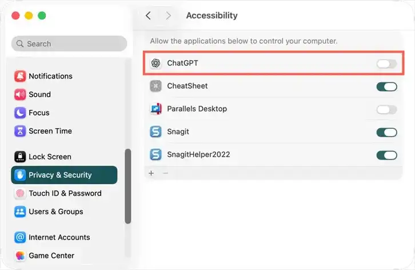Enable accessibility toggle for ChatGPT

[386, 63]
